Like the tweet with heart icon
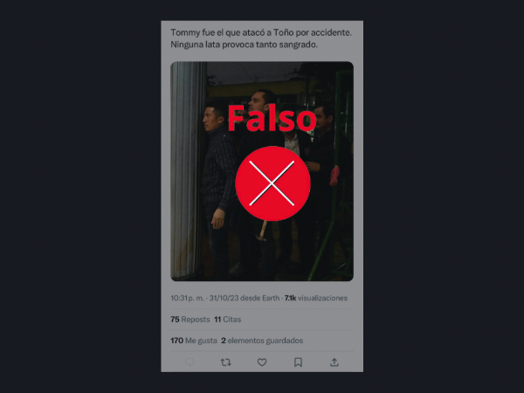 [262, 362]
